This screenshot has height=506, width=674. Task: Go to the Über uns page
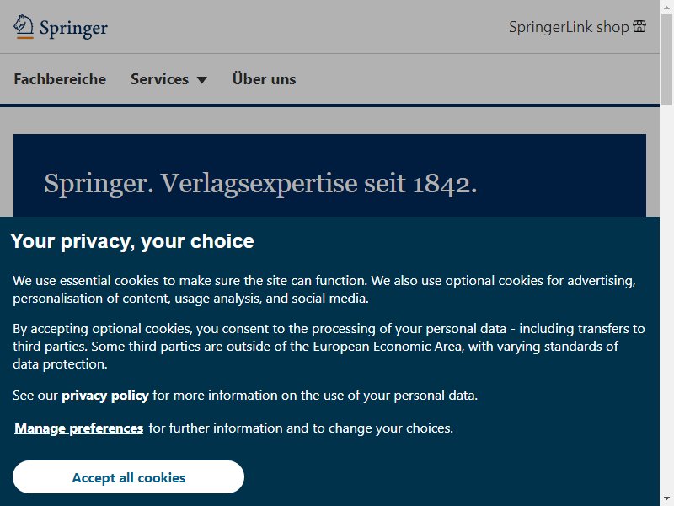point(264,79)
